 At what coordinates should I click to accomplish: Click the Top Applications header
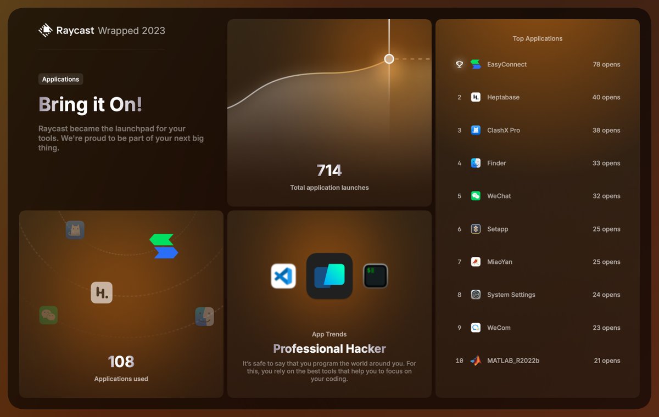click(x=538, y=38)
